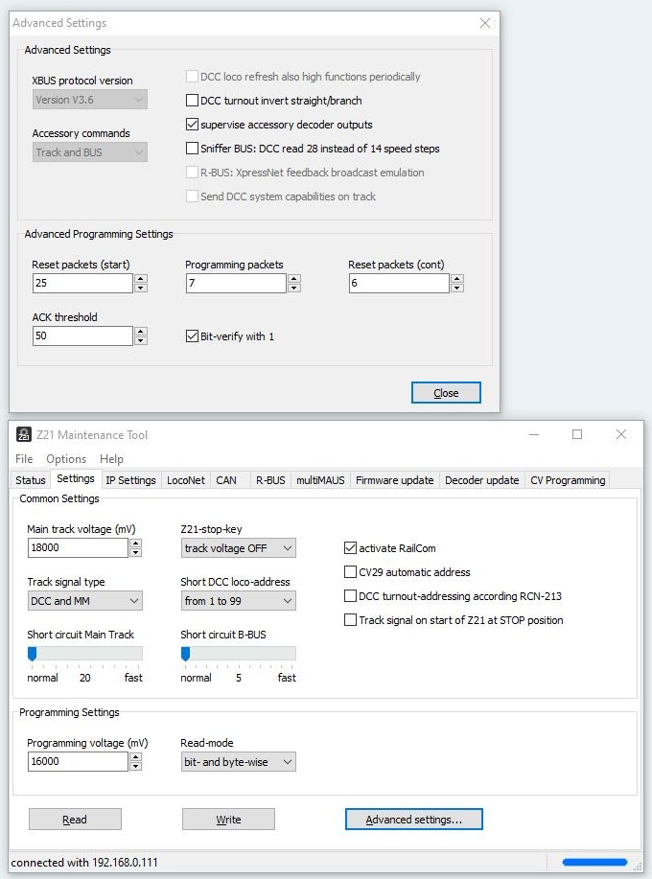The height and width of the screenshot is (879, 652).
Task: Decrease Main track voltage with down arrow
Action: tap(135, 552)
